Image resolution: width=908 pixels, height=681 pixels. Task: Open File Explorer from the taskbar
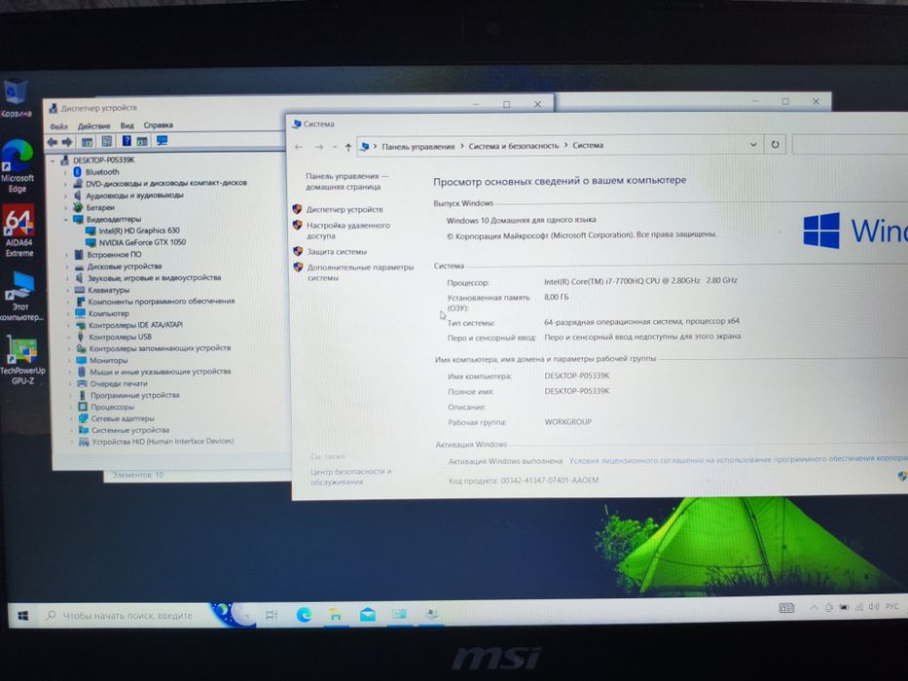click(x=336, y=615)
